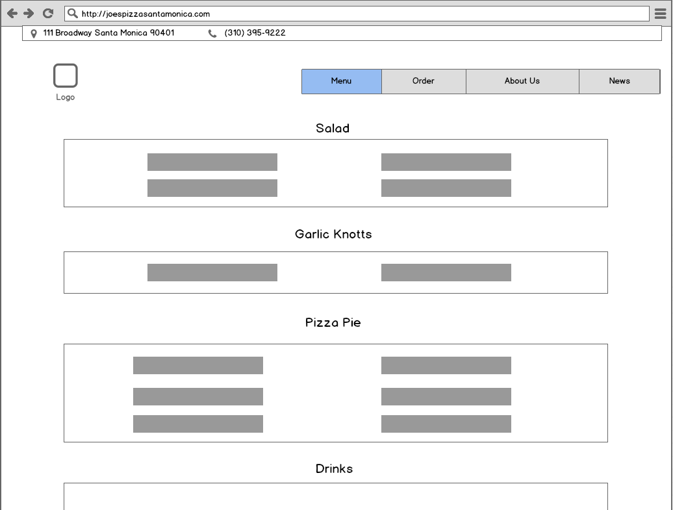673x510 pixels.
Task: Click the Pizza Pie section heading
Action: [333, 323]
